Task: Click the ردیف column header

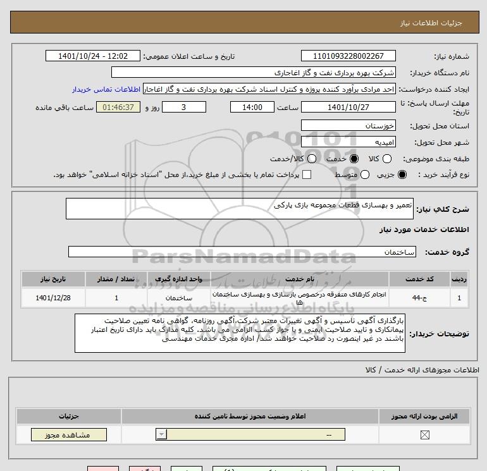Action: tap(459, 279)
